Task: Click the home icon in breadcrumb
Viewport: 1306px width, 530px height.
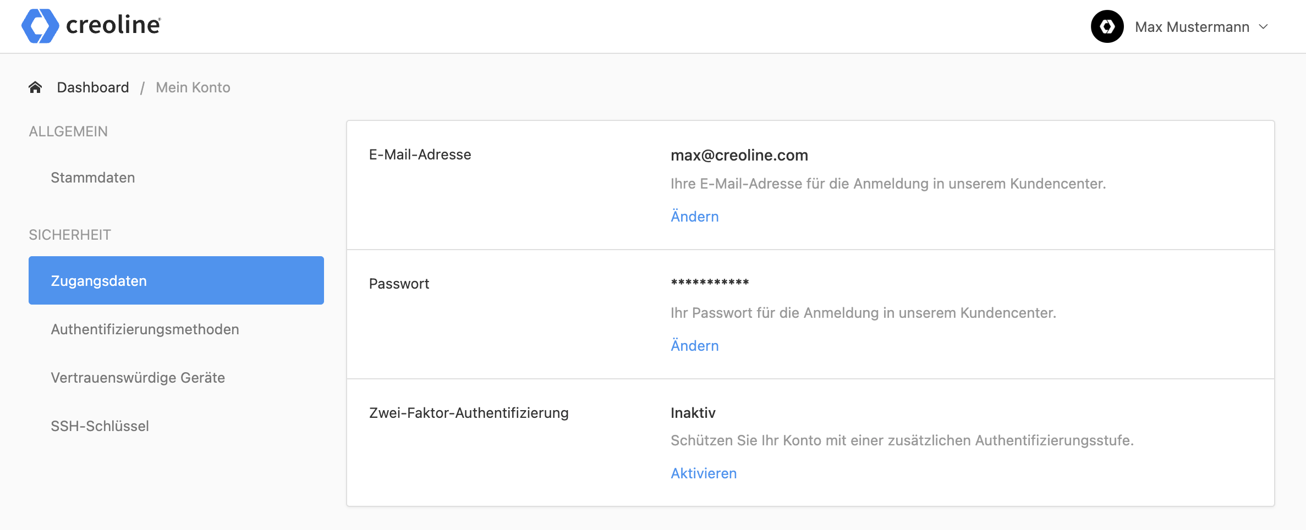Action: (35, 87)
